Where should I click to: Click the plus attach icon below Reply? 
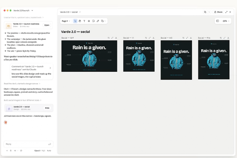click(x=7, y=151)
